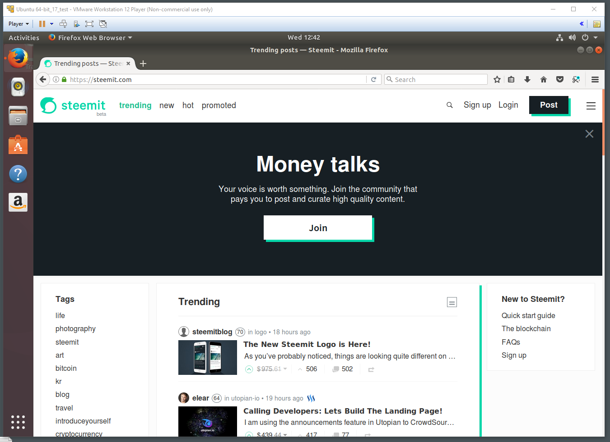Resteem The New Steemit Logo post
Viewport: 610px width, 442px height.
[x=371, y=369]
